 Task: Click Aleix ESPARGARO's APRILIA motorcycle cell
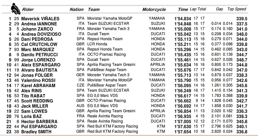click(x=157, y=65)
